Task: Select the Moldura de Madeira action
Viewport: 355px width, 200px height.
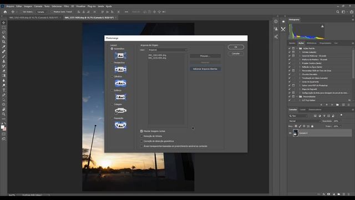Action: (315, 59)
